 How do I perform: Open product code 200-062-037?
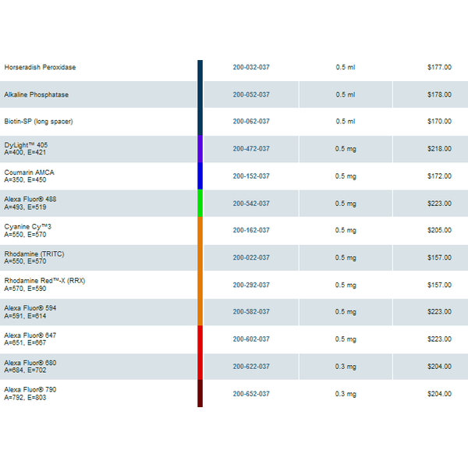pos(251,122)
